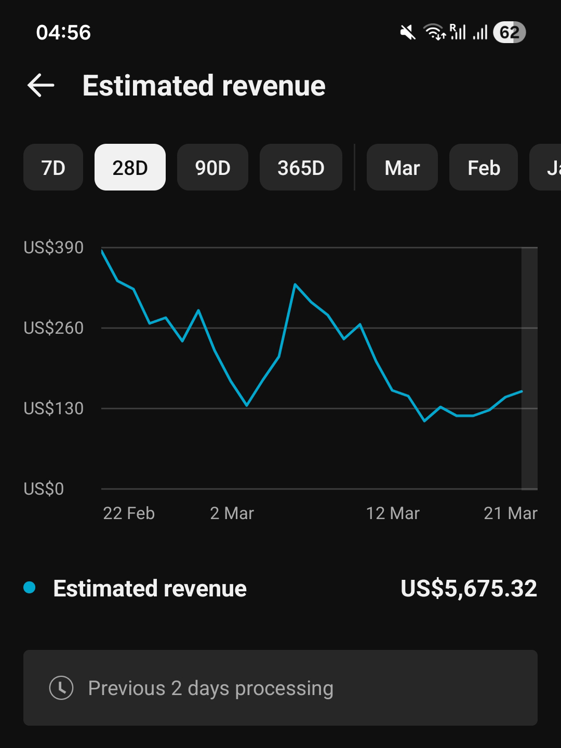Select the 28D time range chip
Image resolution: width=561 pixels, height=748 pixels.
pyautogui.click(x=130, y=167)
